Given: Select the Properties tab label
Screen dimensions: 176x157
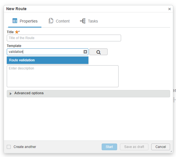Looking at the screenshot, I should point(28,21).
